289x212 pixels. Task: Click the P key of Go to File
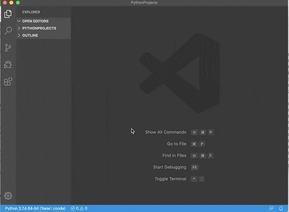point(202,144)
